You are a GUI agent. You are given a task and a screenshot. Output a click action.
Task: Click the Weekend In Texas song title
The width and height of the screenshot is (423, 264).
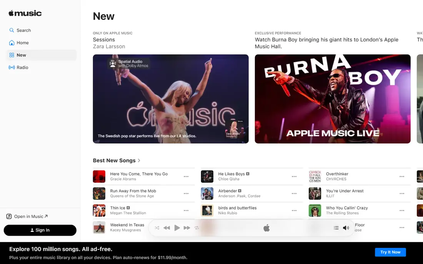pos(127,225)
